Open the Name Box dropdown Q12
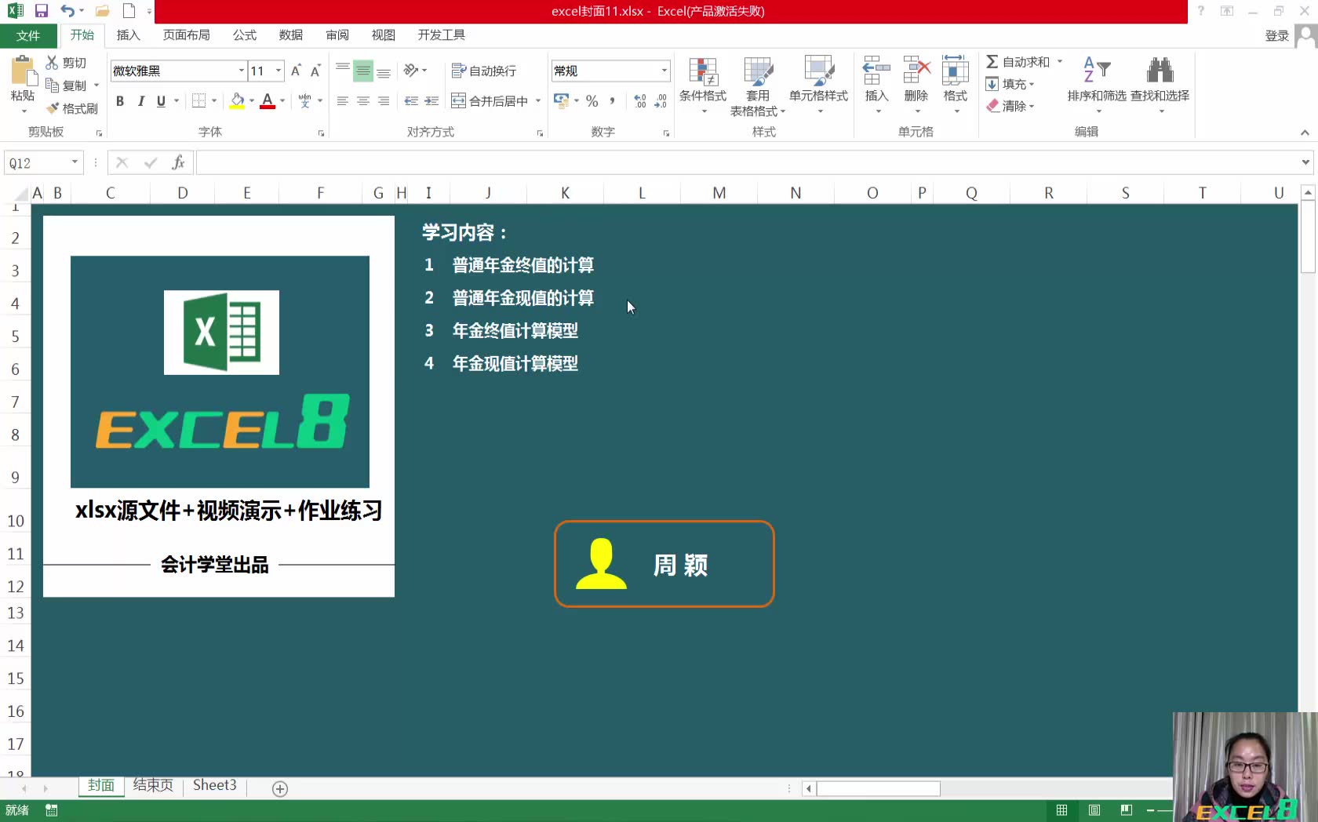Viewport: 1318px width, 822px height. coord(75,162)
